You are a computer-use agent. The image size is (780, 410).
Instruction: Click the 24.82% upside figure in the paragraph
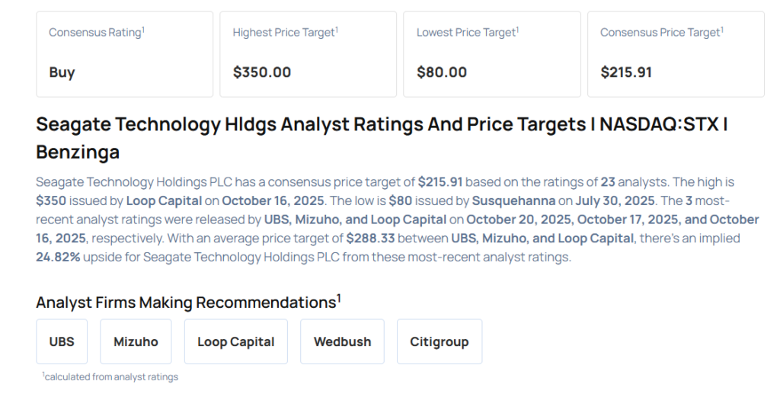click(58, 257)
